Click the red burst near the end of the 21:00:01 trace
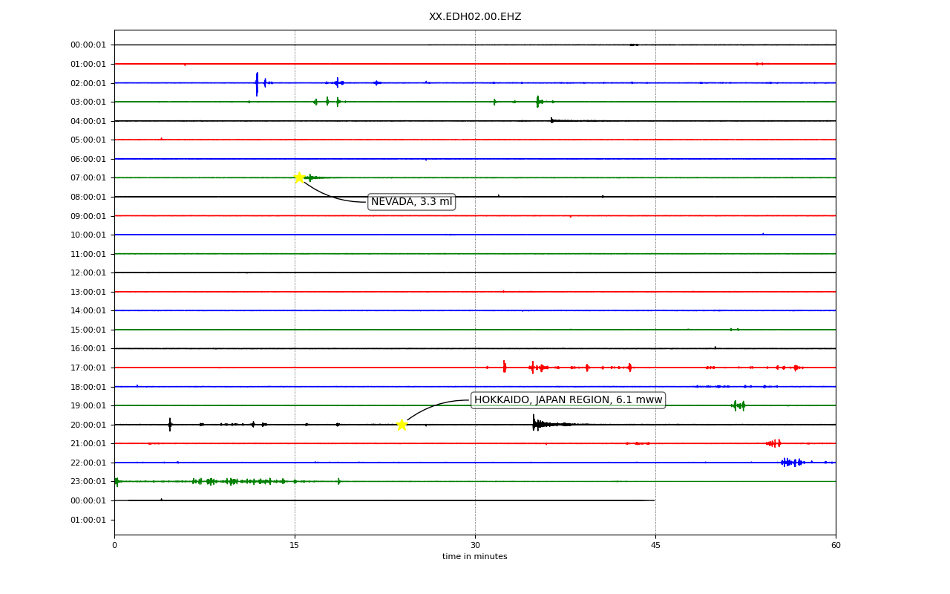 click(x=774, y=443)
